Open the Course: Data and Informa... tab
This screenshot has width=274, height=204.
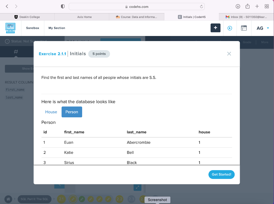(x=136, y=17)
